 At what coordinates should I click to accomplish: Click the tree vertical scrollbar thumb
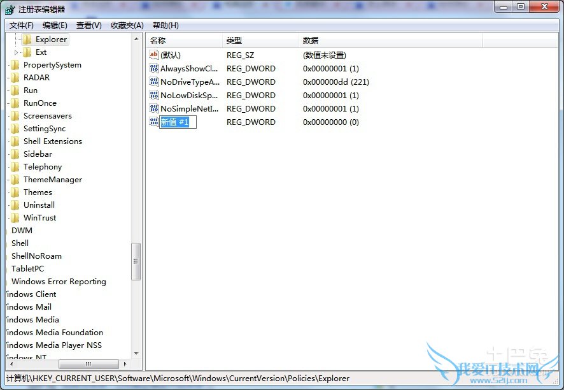coord(136,261)
